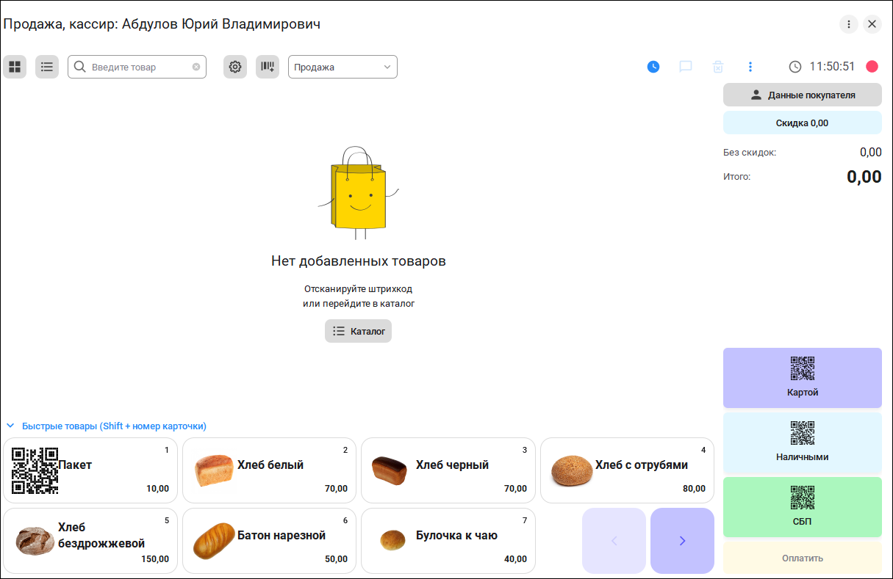This screenshot has height=579, width=893.
Task: Switch to tile grid view
Action: coord(15,67)
